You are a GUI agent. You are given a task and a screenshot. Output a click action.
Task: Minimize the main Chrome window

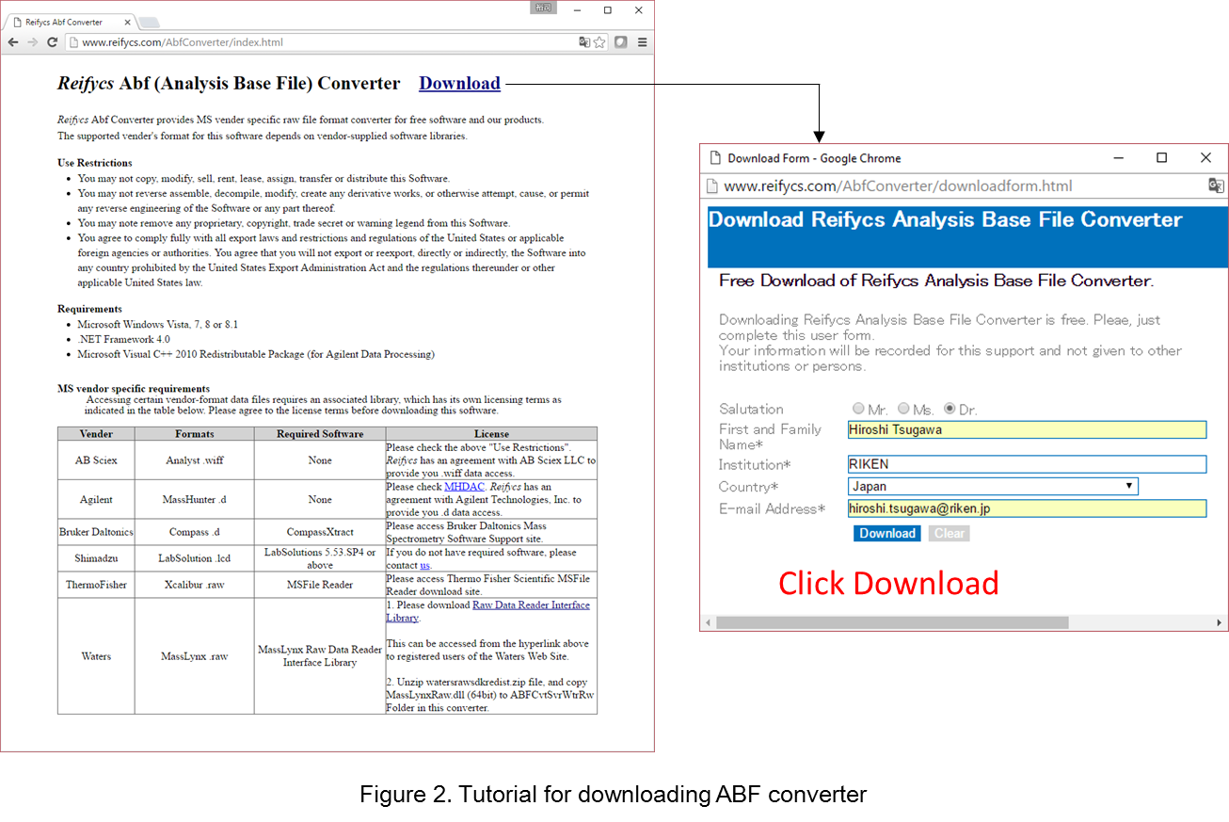point(578,10)
